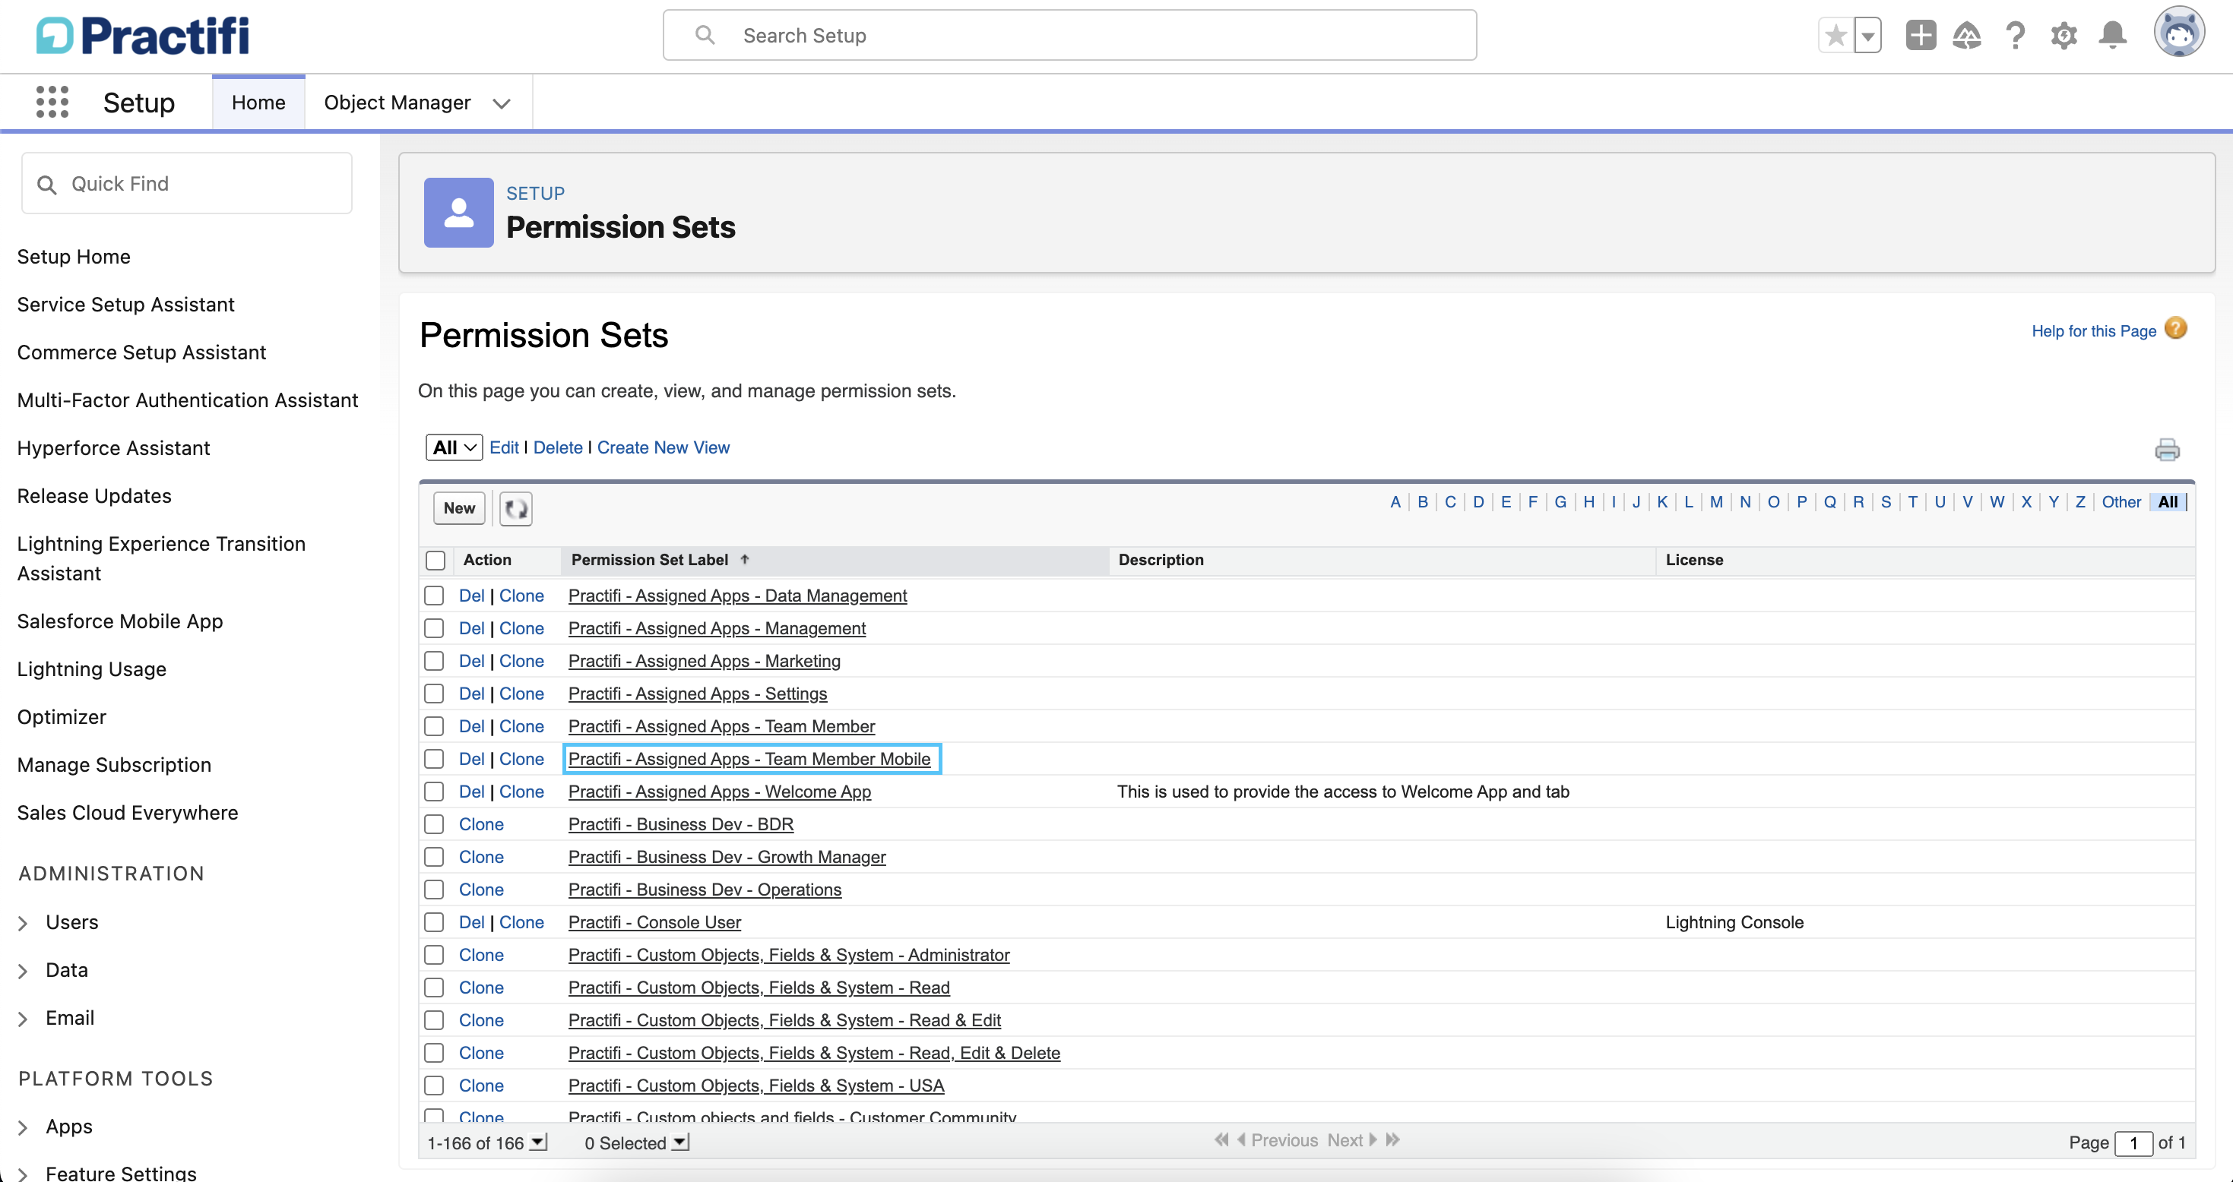2233x1182 pixels.
Task: Click the Delete view link
Action: click(557, 447)
